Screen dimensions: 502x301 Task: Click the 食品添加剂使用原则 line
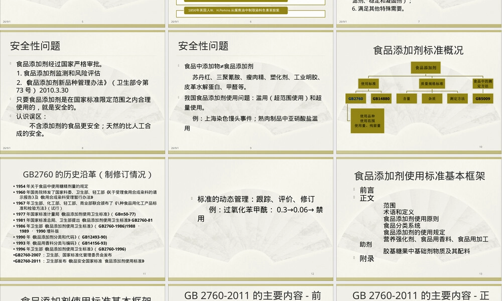pyautogui.click(x=411, y=219)
